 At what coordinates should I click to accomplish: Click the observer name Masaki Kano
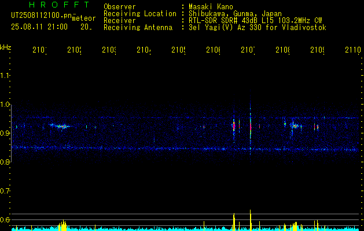211,6
